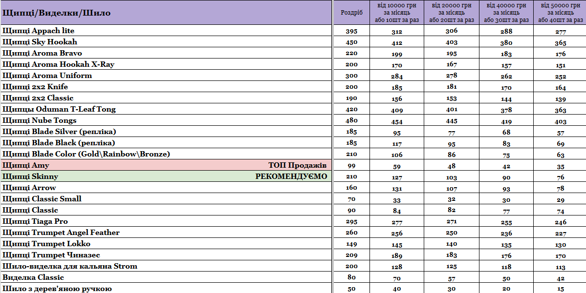
Task: Click the 'ТОП Продажів' label
Action: click(297, 165)
